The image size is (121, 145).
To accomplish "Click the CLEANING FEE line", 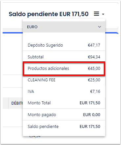I will [x=64, y=80].
